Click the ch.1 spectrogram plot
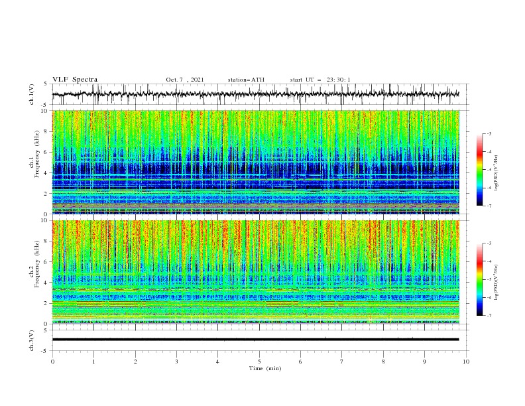 coord(256,162)
